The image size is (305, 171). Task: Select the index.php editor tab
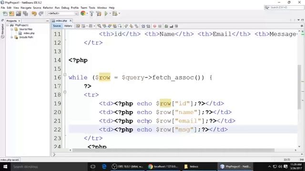61,20
